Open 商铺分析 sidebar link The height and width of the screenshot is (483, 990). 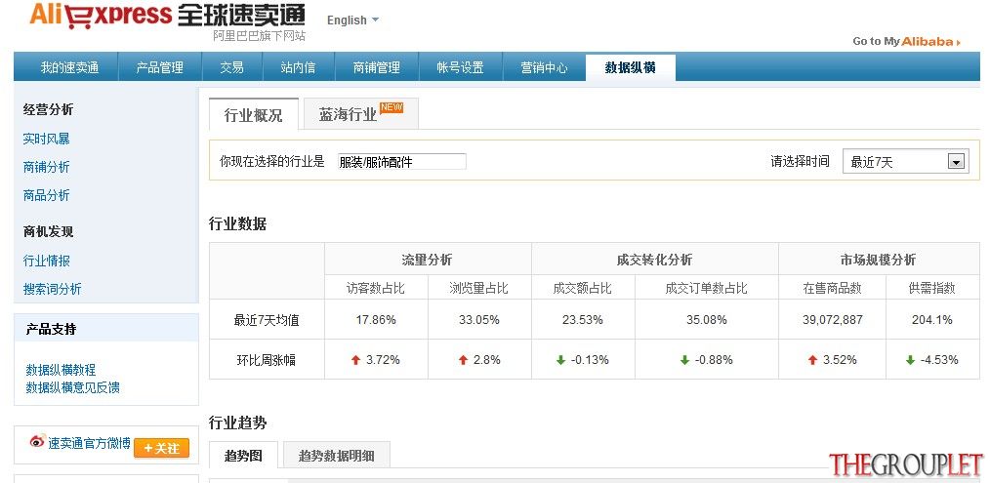(46, 167)
